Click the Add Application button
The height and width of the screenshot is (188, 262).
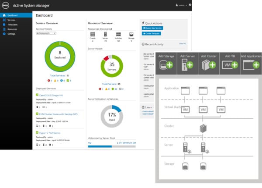[251, 63]
